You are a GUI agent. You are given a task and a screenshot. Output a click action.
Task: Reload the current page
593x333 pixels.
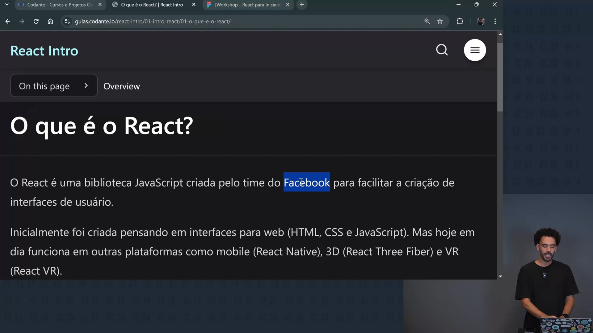pos(36,21)
